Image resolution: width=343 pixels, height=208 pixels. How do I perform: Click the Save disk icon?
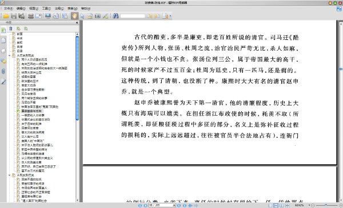(14, 16)
